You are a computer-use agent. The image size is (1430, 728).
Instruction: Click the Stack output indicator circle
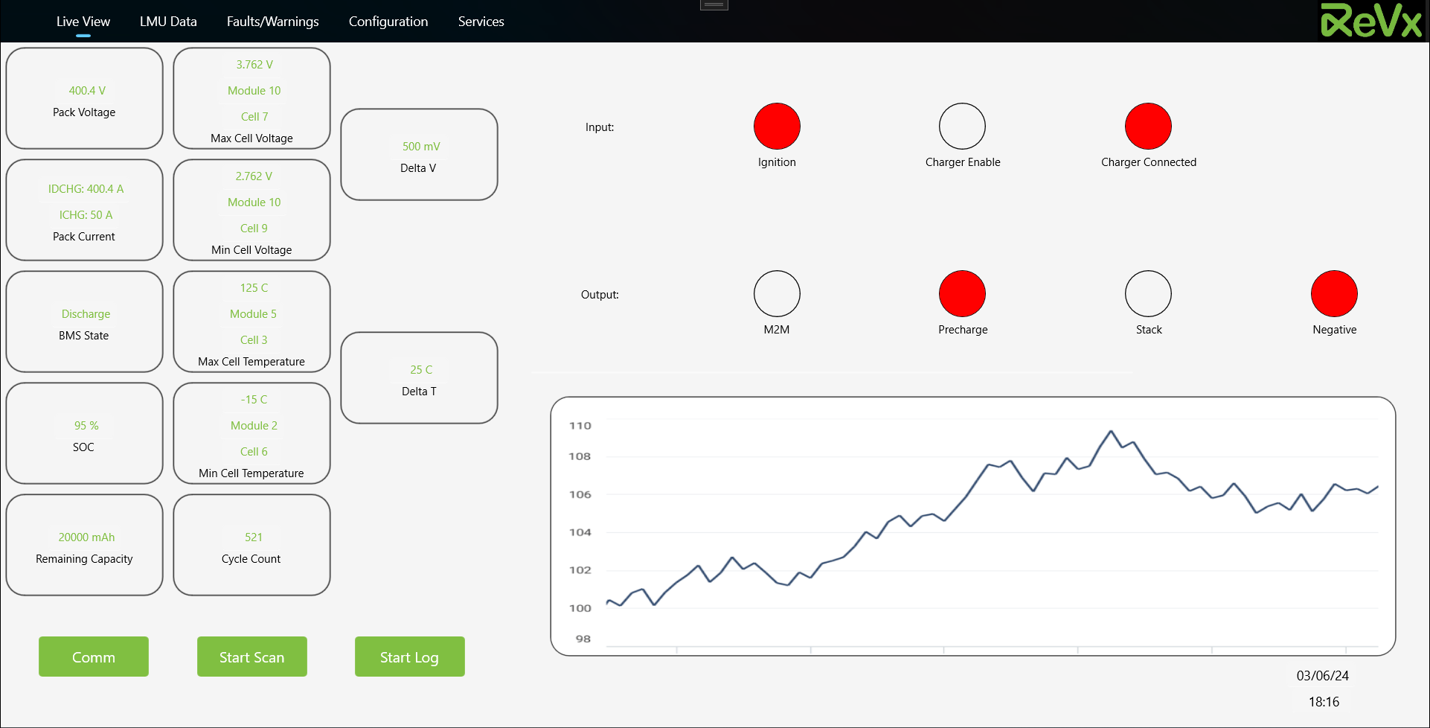1148,294
